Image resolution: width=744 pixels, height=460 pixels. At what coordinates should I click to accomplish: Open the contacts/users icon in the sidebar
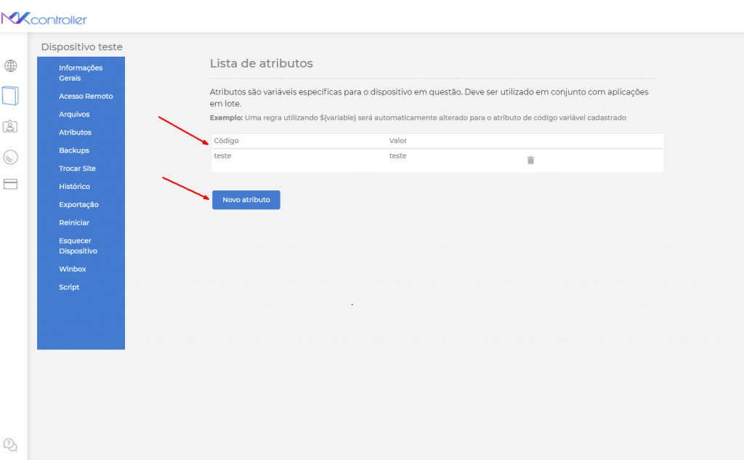point(10,125)
